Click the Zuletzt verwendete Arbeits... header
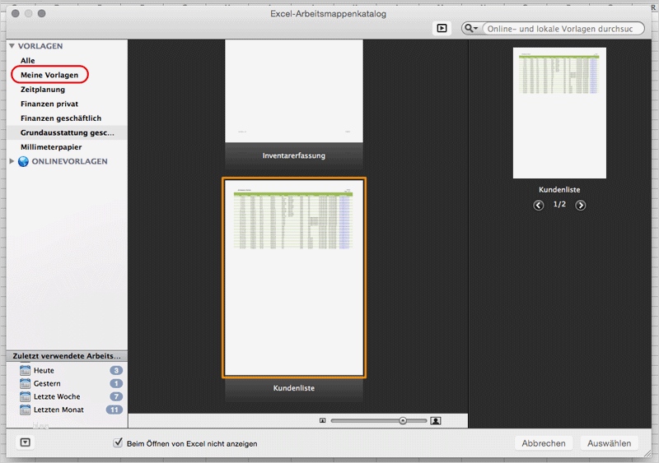 [x=67, y=356]
